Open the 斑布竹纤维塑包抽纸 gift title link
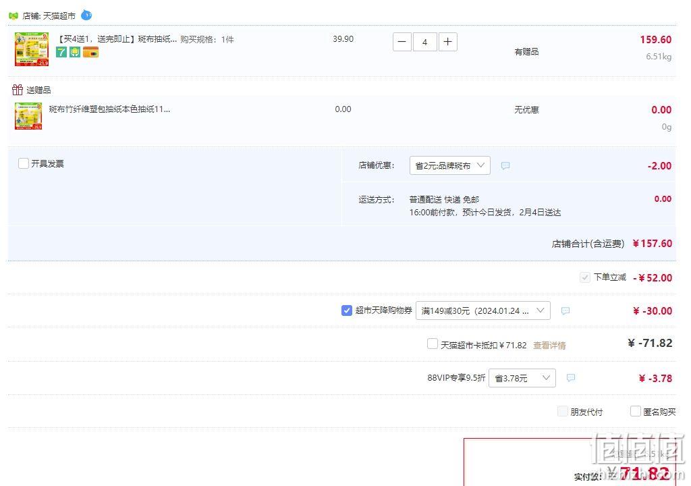 (109, 109)
